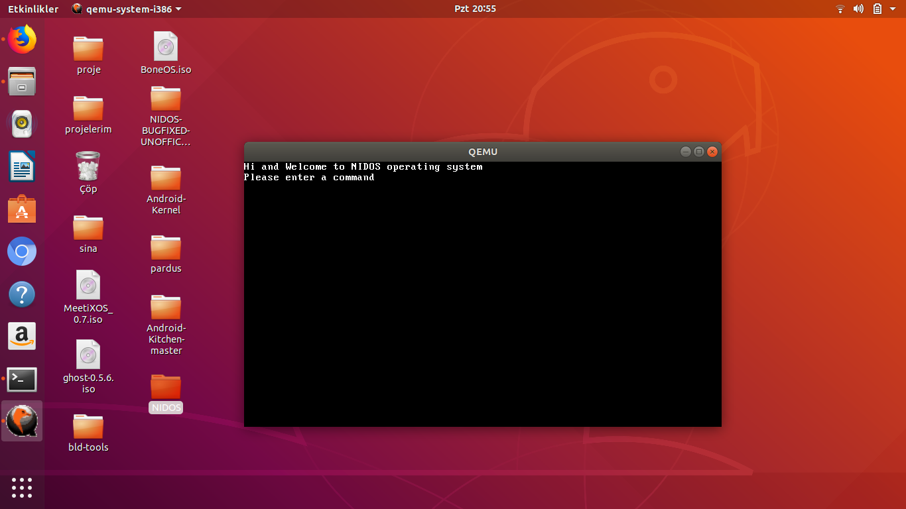Select the pardus folder
This screenshot has width=906, height=509.
tap(166, 254)
